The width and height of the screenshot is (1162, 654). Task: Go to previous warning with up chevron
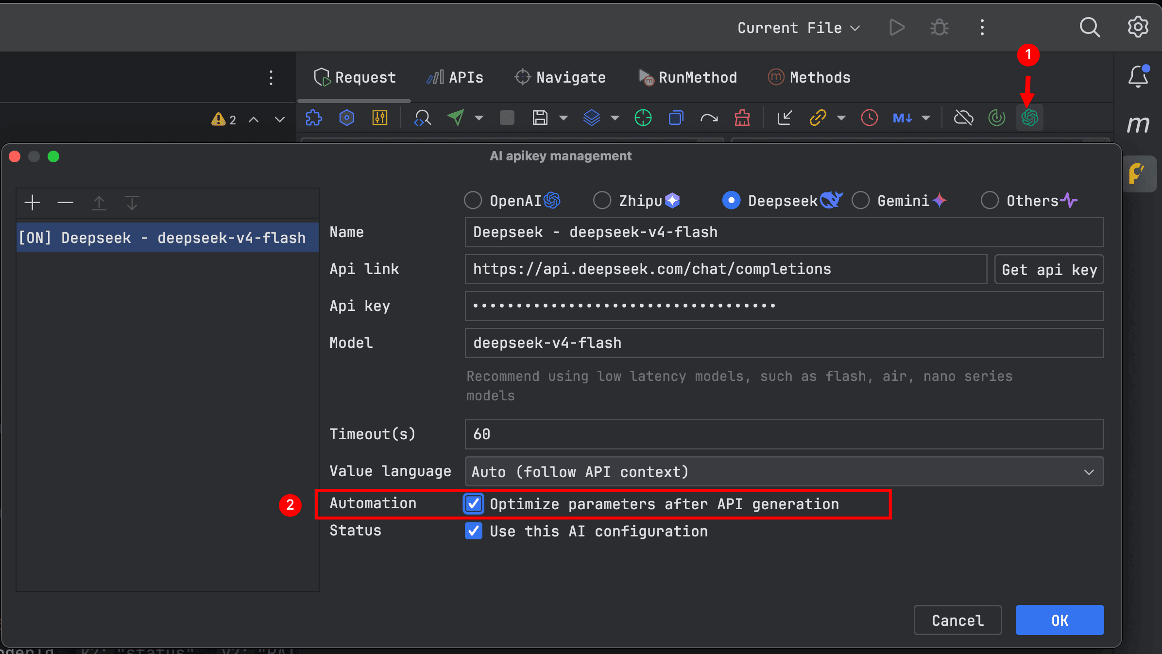[x=254, y=120]
